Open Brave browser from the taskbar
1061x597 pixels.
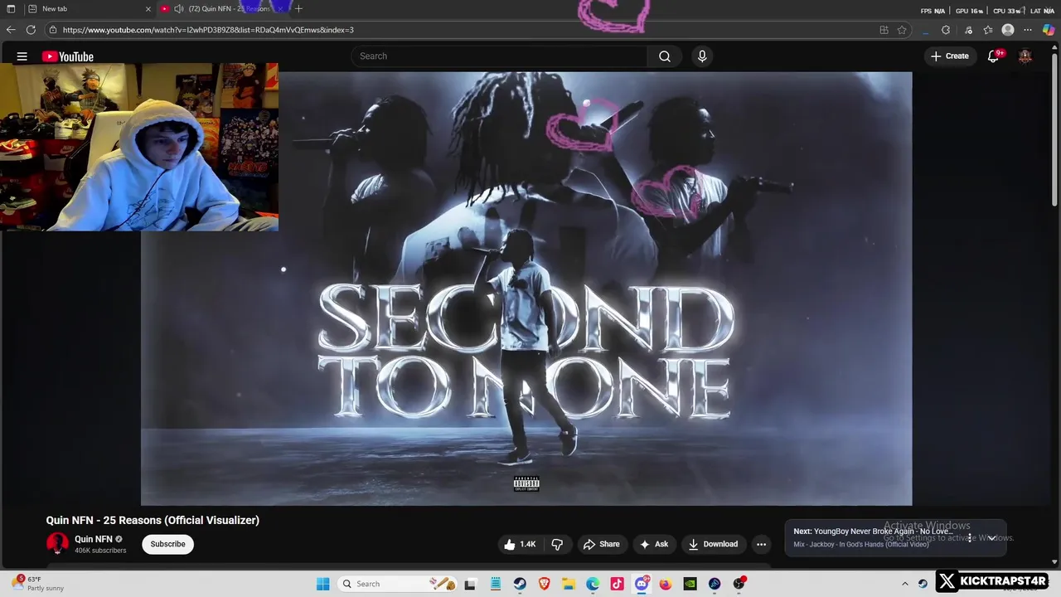tap(545, 584)
